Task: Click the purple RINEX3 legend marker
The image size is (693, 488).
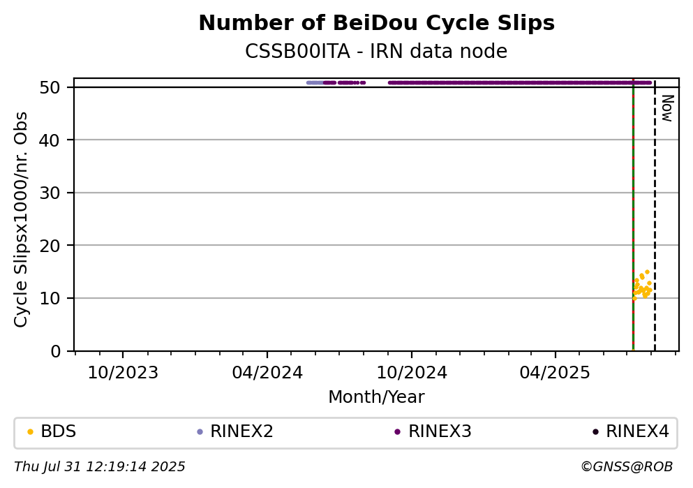Action: [397, 432]
